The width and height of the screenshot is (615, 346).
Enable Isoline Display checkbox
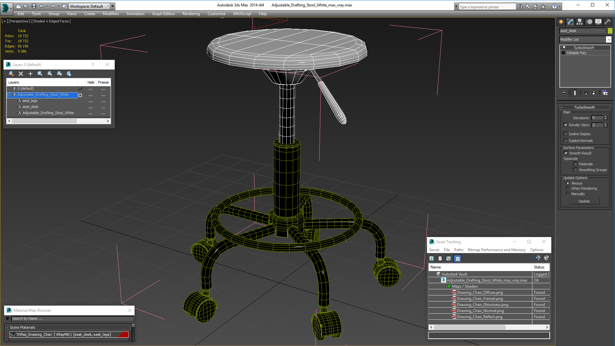566,134
